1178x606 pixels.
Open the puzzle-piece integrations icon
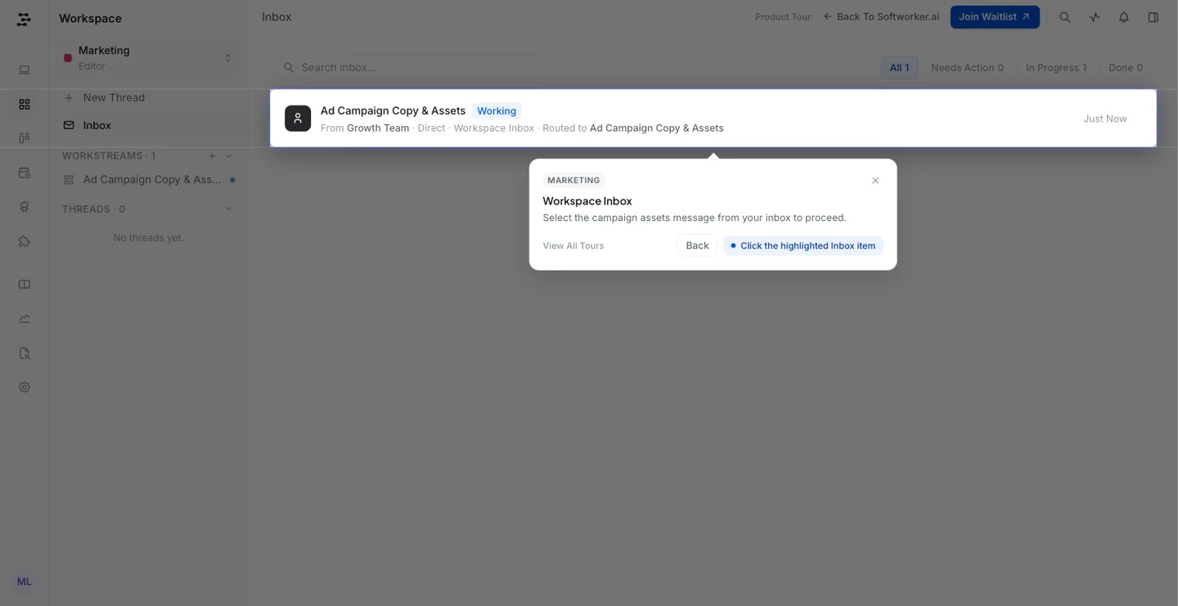[25, 241]
